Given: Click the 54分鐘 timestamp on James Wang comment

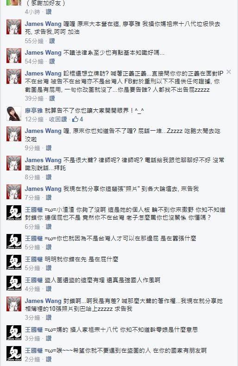Looking at the screenshot, I should click(x=34, y=62).
